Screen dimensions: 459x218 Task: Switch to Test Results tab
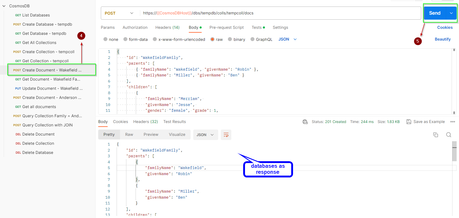[x=175, y=122]
